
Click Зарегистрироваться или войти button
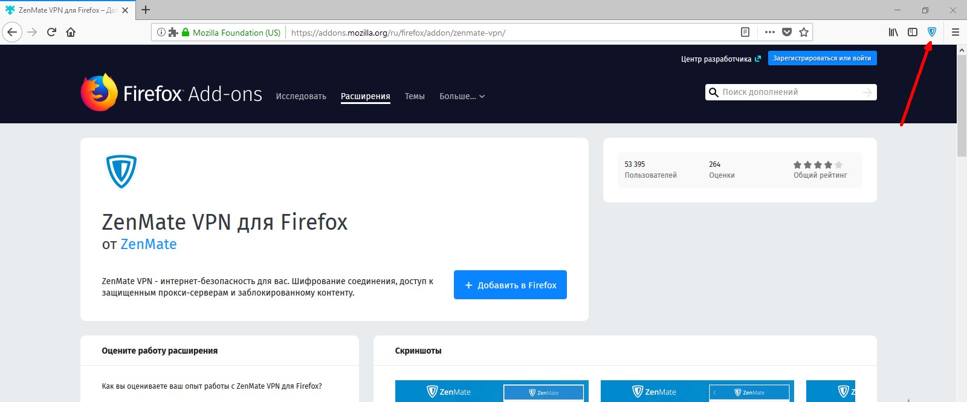click(x=822, y=58)
